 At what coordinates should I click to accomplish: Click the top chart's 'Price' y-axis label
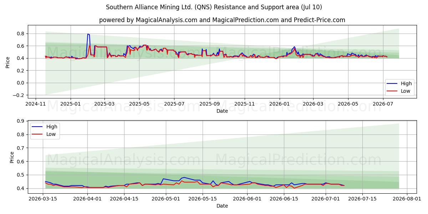pyautogui.click(x=8, y=62)
